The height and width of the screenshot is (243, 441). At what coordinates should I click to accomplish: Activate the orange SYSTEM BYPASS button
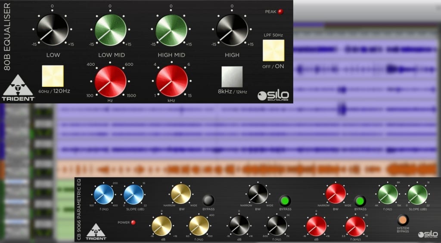click(403, 220)
